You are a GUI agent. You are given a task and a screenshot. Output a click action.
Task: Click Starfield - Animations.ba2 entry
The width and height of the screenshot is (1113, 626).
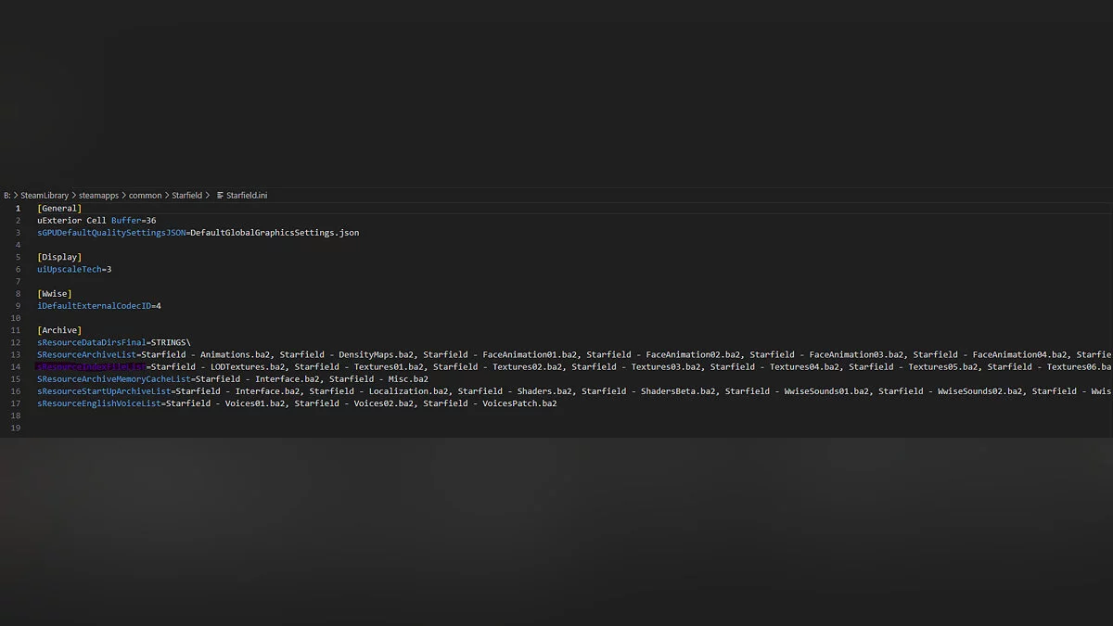(206, 354)
